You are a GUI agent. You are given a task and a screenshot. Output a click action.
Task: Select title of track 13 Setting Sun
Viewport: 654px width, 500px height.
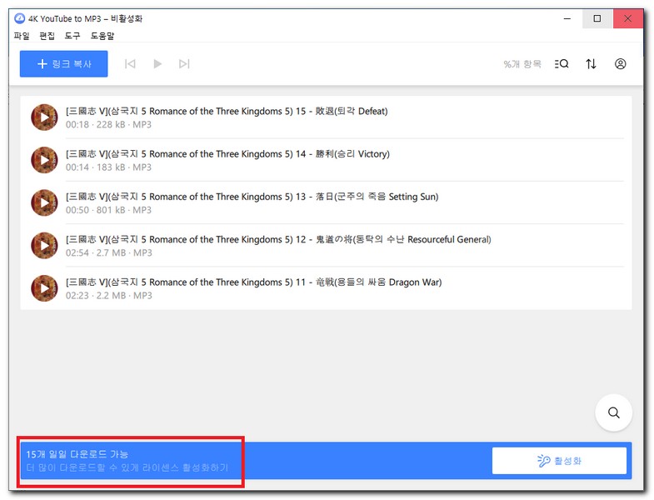click(x=252, y=197)
